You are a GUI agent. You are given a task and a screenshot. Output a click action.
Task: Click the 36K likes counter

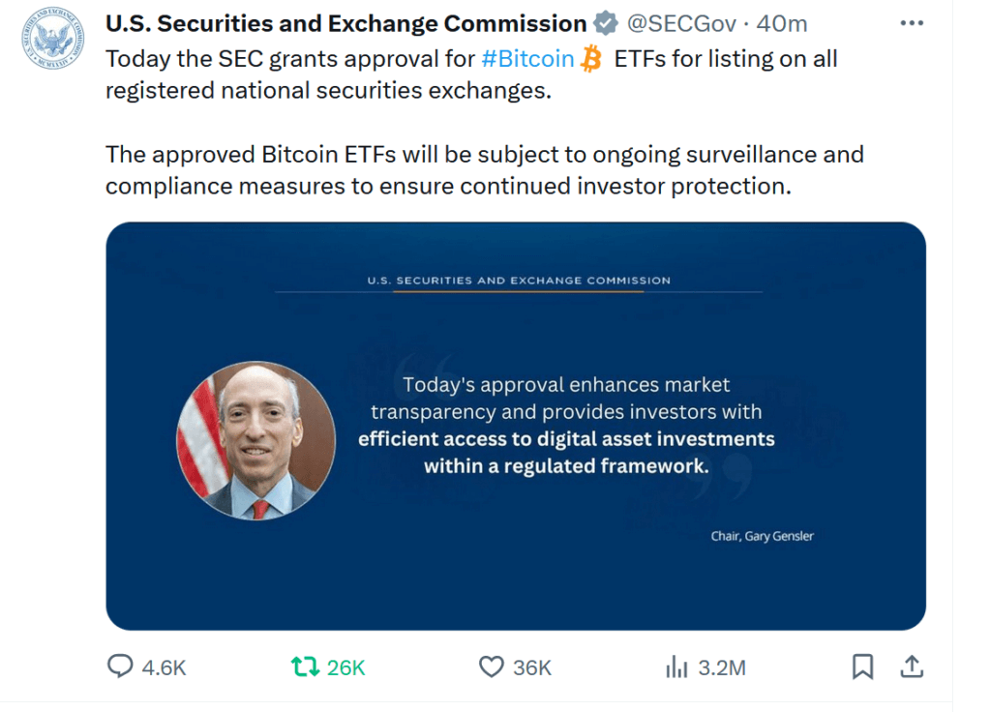pos(528,667)
